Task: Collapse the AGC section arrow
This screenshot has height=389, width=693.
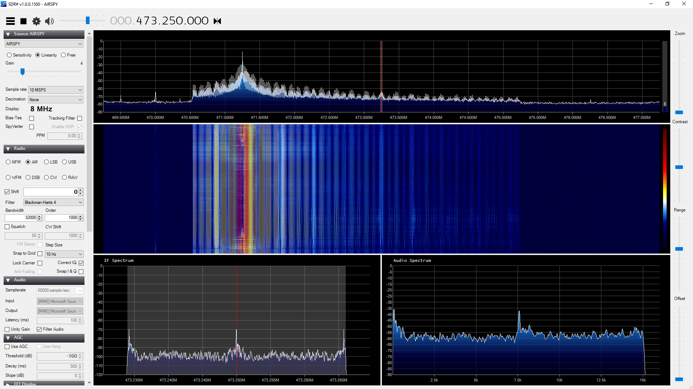Action: 8,338
